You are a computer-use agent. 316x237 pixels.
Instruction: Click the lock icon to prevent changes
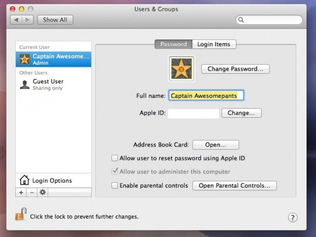20,215
